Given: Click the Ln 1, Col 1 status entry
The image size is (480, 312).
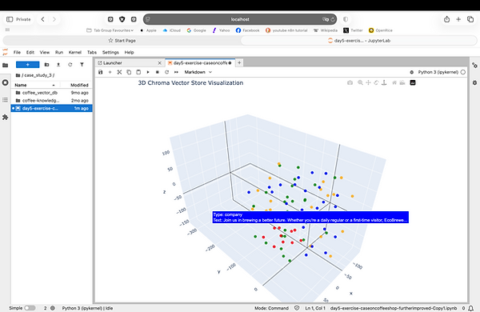Looking at the screenshot, I should (315, 308).
